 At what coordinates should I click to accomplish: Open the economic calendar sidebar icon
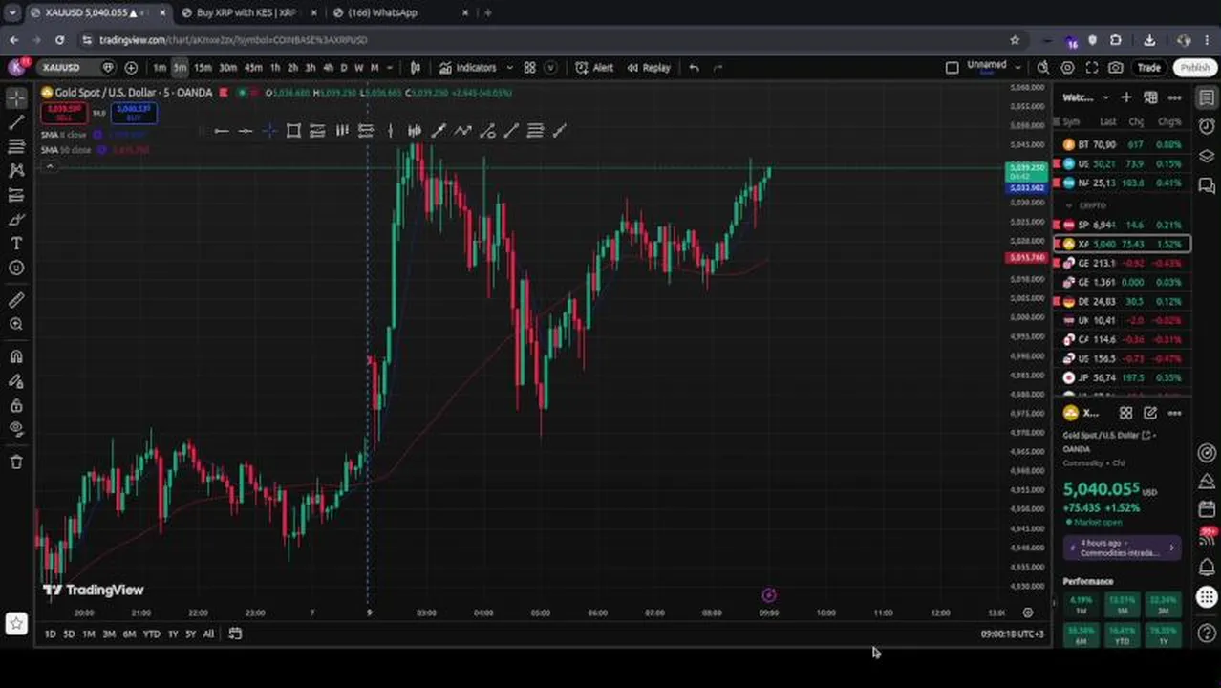[1207, 509]
